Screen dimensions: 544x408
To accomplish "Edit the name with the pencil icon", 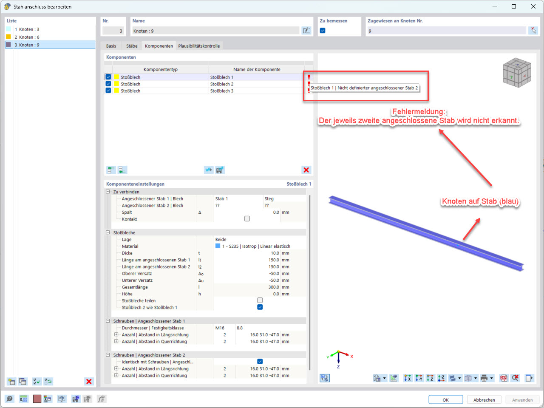I will pos(306,30).
